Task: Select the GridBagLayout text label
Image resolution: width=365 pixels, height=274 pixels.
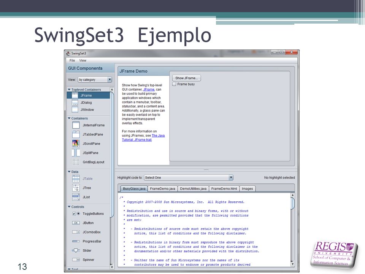Action: (94, 162)
